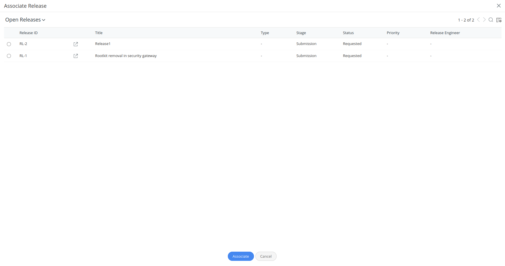
Task: Click the Release Engineer column header
Action: (445, 33)
